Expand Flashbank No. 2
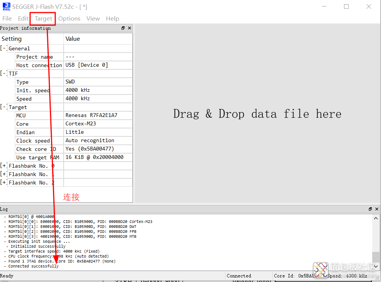The image size is (381, 282). (3, 183)
